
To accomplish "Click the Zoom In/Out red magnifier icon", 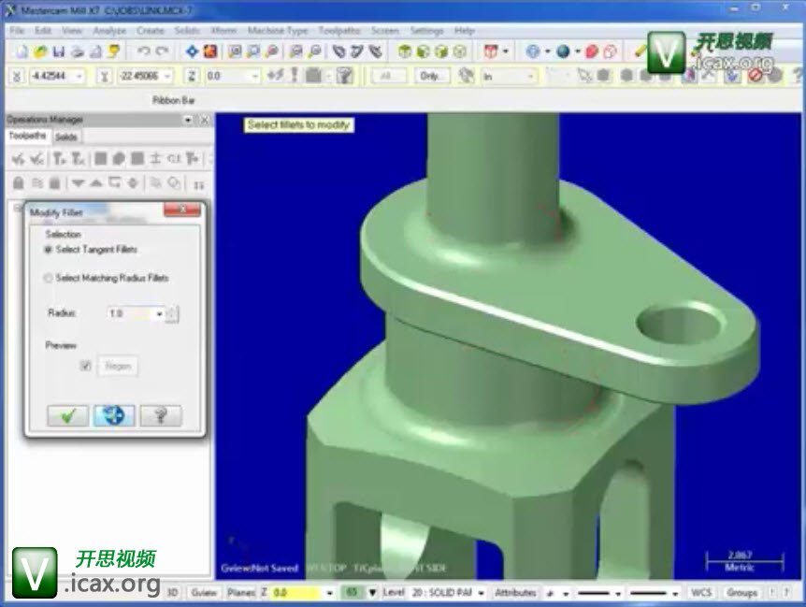I will (x=272, y=51).
